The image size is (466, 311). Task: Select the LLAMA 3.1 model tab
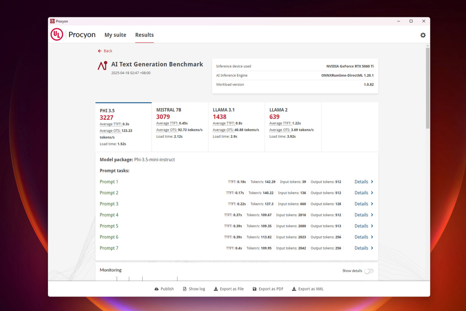click(x=237, y=127)
